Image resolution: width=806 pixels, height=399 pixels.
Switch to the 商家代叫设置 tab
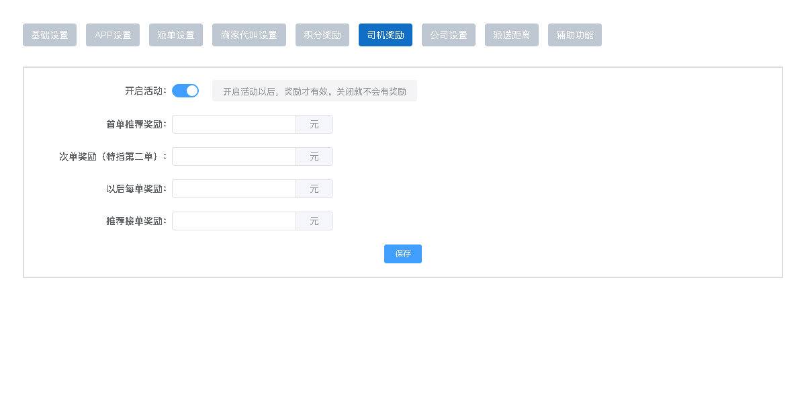249,35
